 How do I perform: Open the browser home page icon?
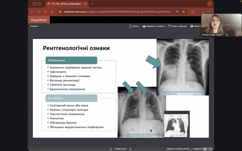[x=52, y=12]
